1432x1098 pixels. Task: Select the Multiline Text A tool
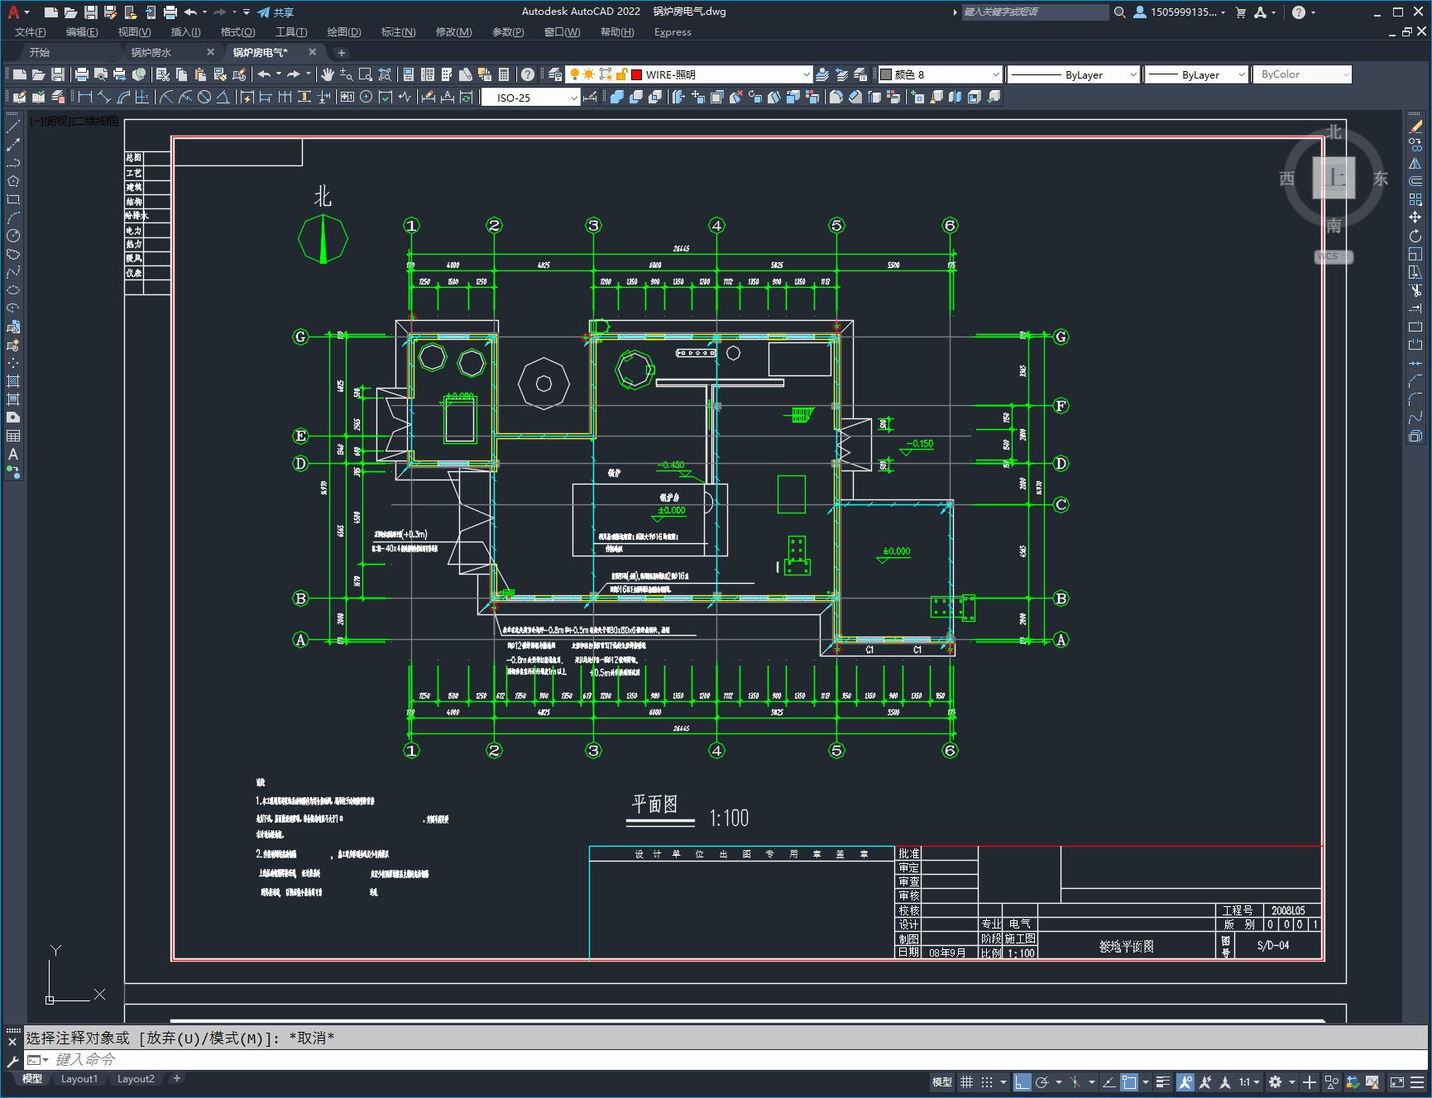(x=13, y=454)
